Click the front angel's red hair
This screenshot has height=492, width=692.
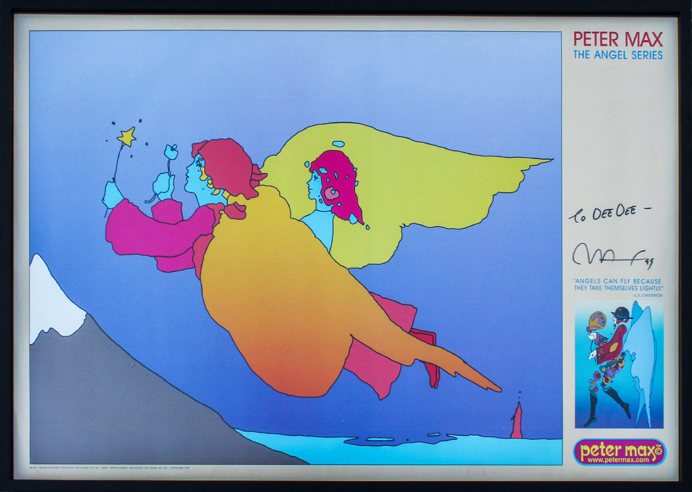click(x=226, y=165)
